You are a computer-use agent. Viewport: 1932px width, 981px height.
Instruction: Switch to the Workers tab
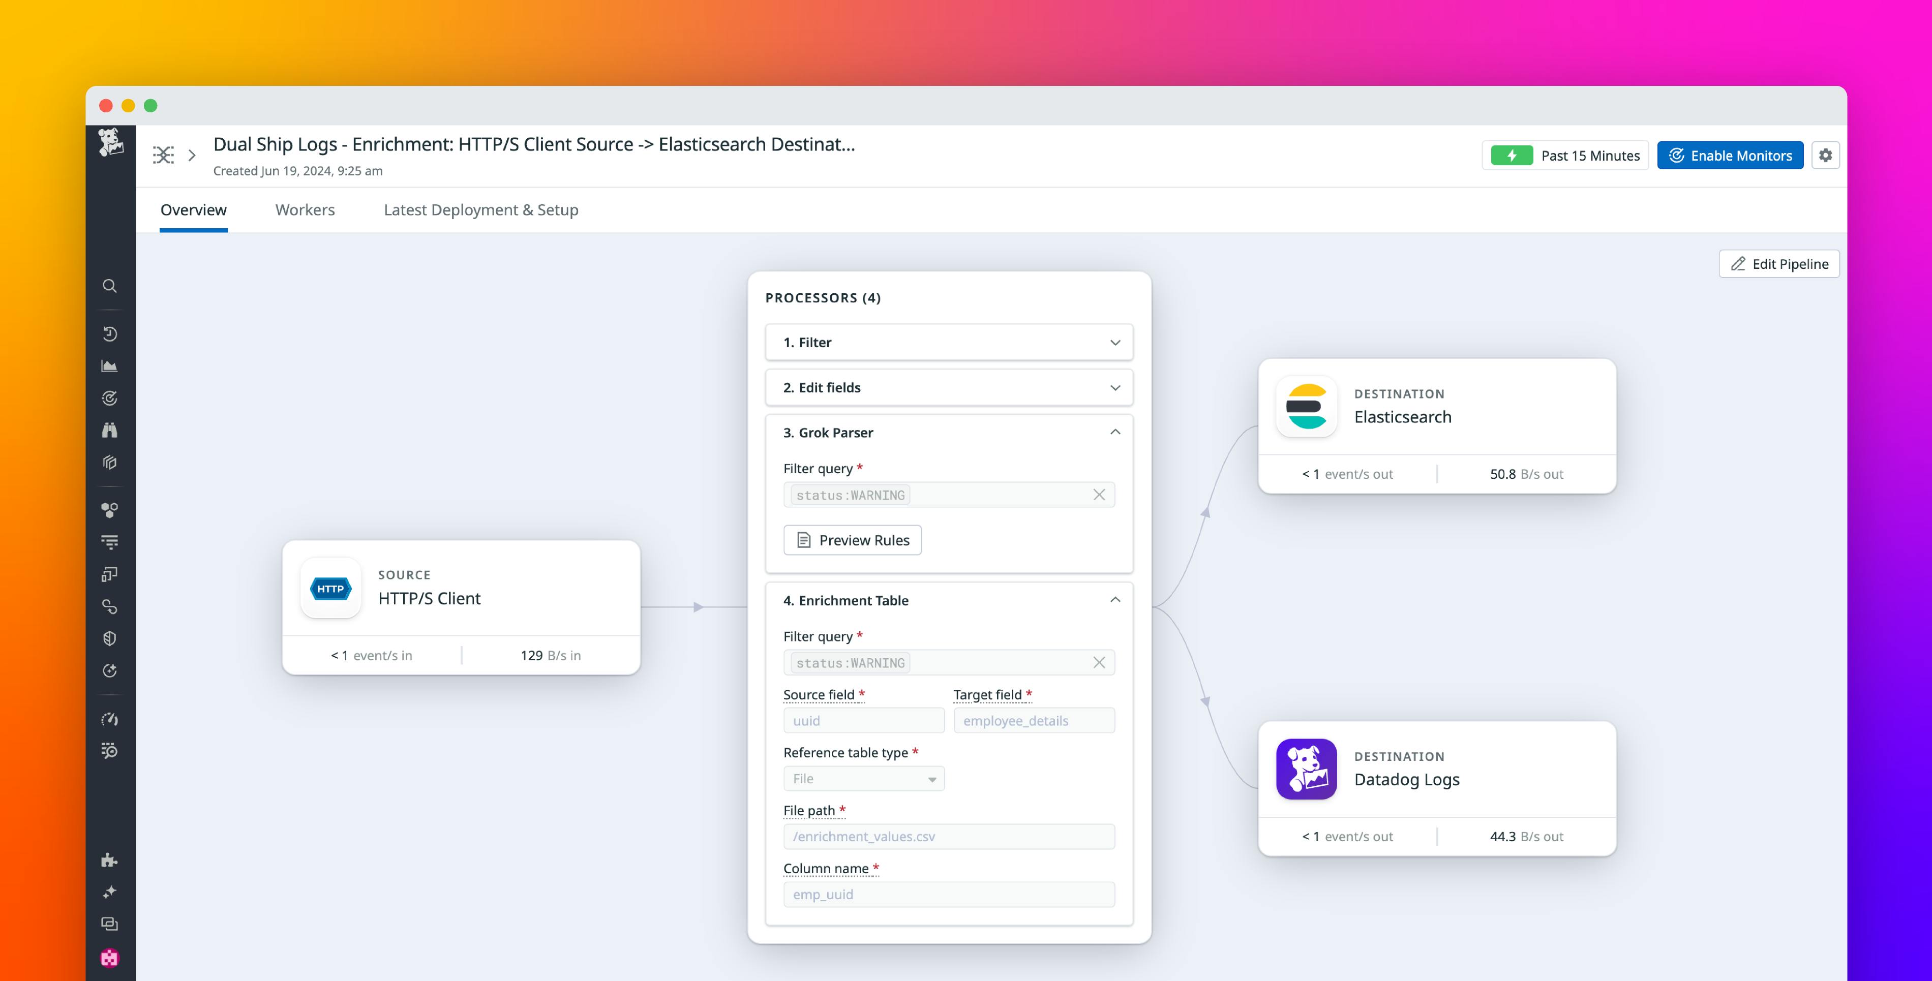coord(305,210)
